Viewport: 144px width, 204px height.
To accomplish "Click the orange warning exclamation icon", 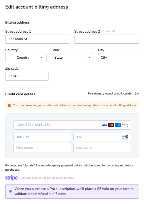I will pos(9,105).
